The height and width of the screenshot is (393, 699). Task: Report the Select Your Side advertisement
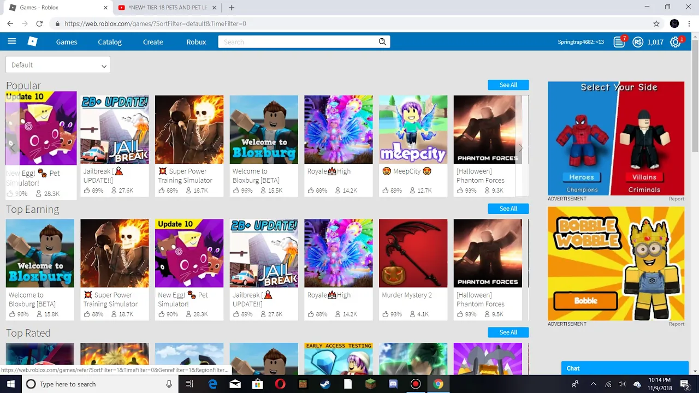(677, 199)
